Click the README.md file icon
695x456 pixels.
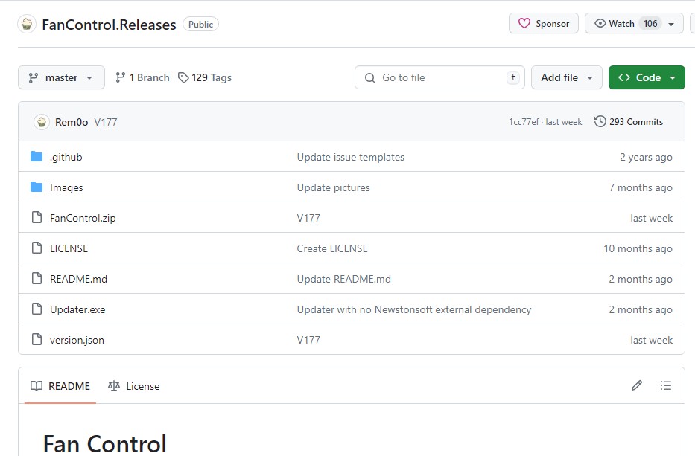[x=37, y=278]
